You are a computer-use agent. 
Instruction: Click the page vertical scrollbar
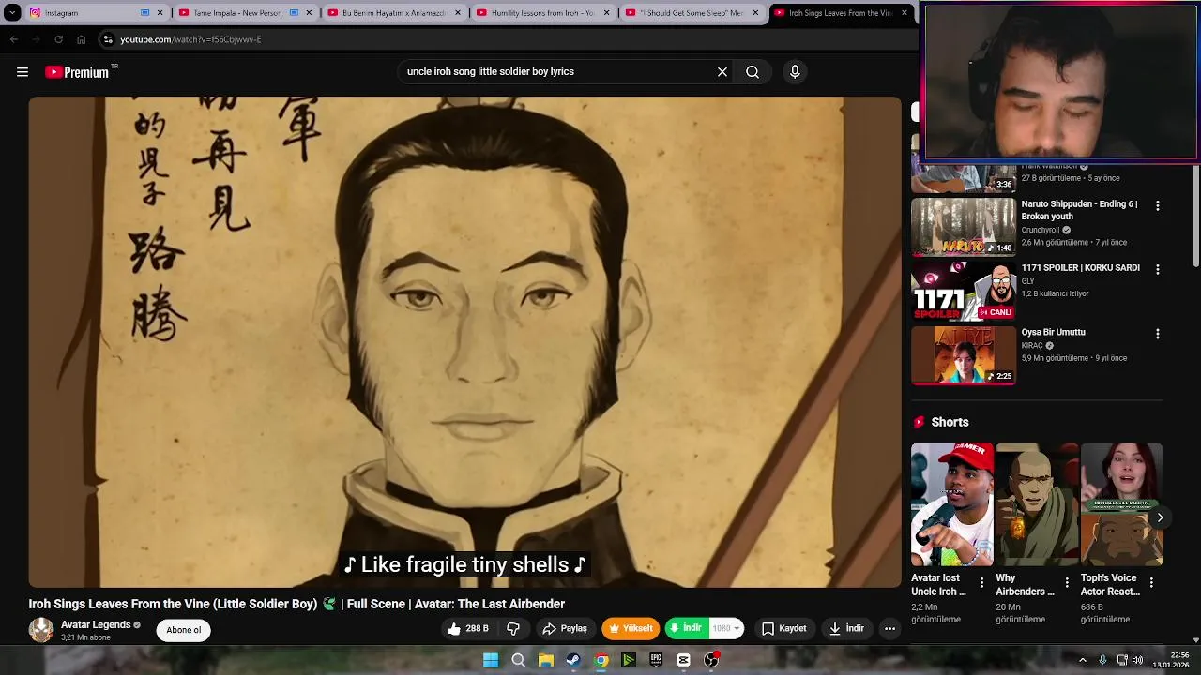[1195, 216]
